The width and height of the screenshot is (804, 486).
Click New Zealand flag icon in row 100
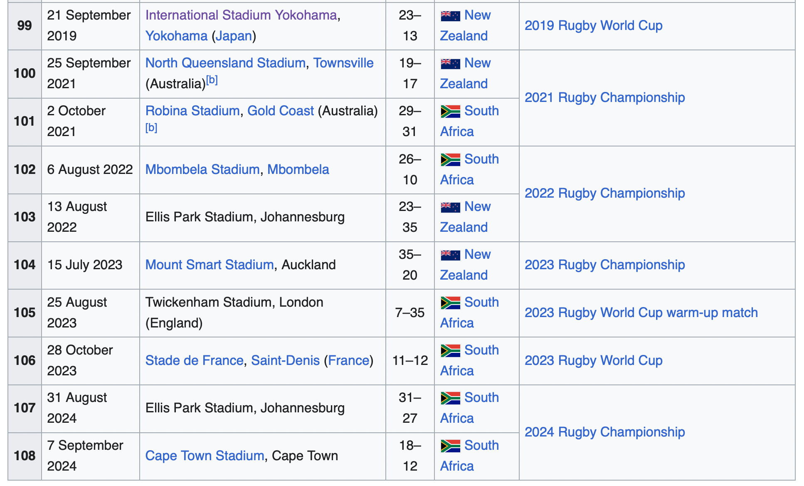click(450, 64)
